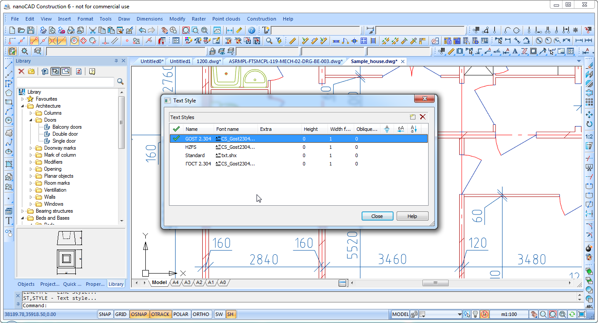Click the new text style icon
Screen dimensions: 598x323
coord(412,117)
